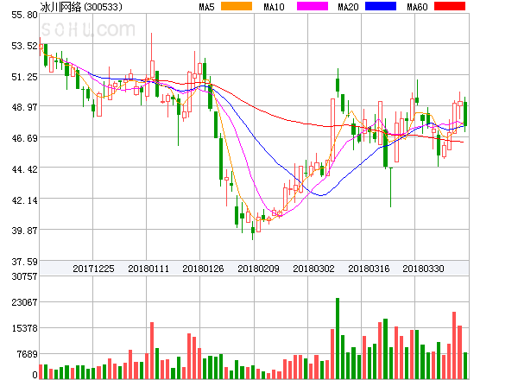Viewport: 518px width, 380px height.
Task: Click the tallest green volume bar
Action: pyautogui.click(x=338, y=339)
